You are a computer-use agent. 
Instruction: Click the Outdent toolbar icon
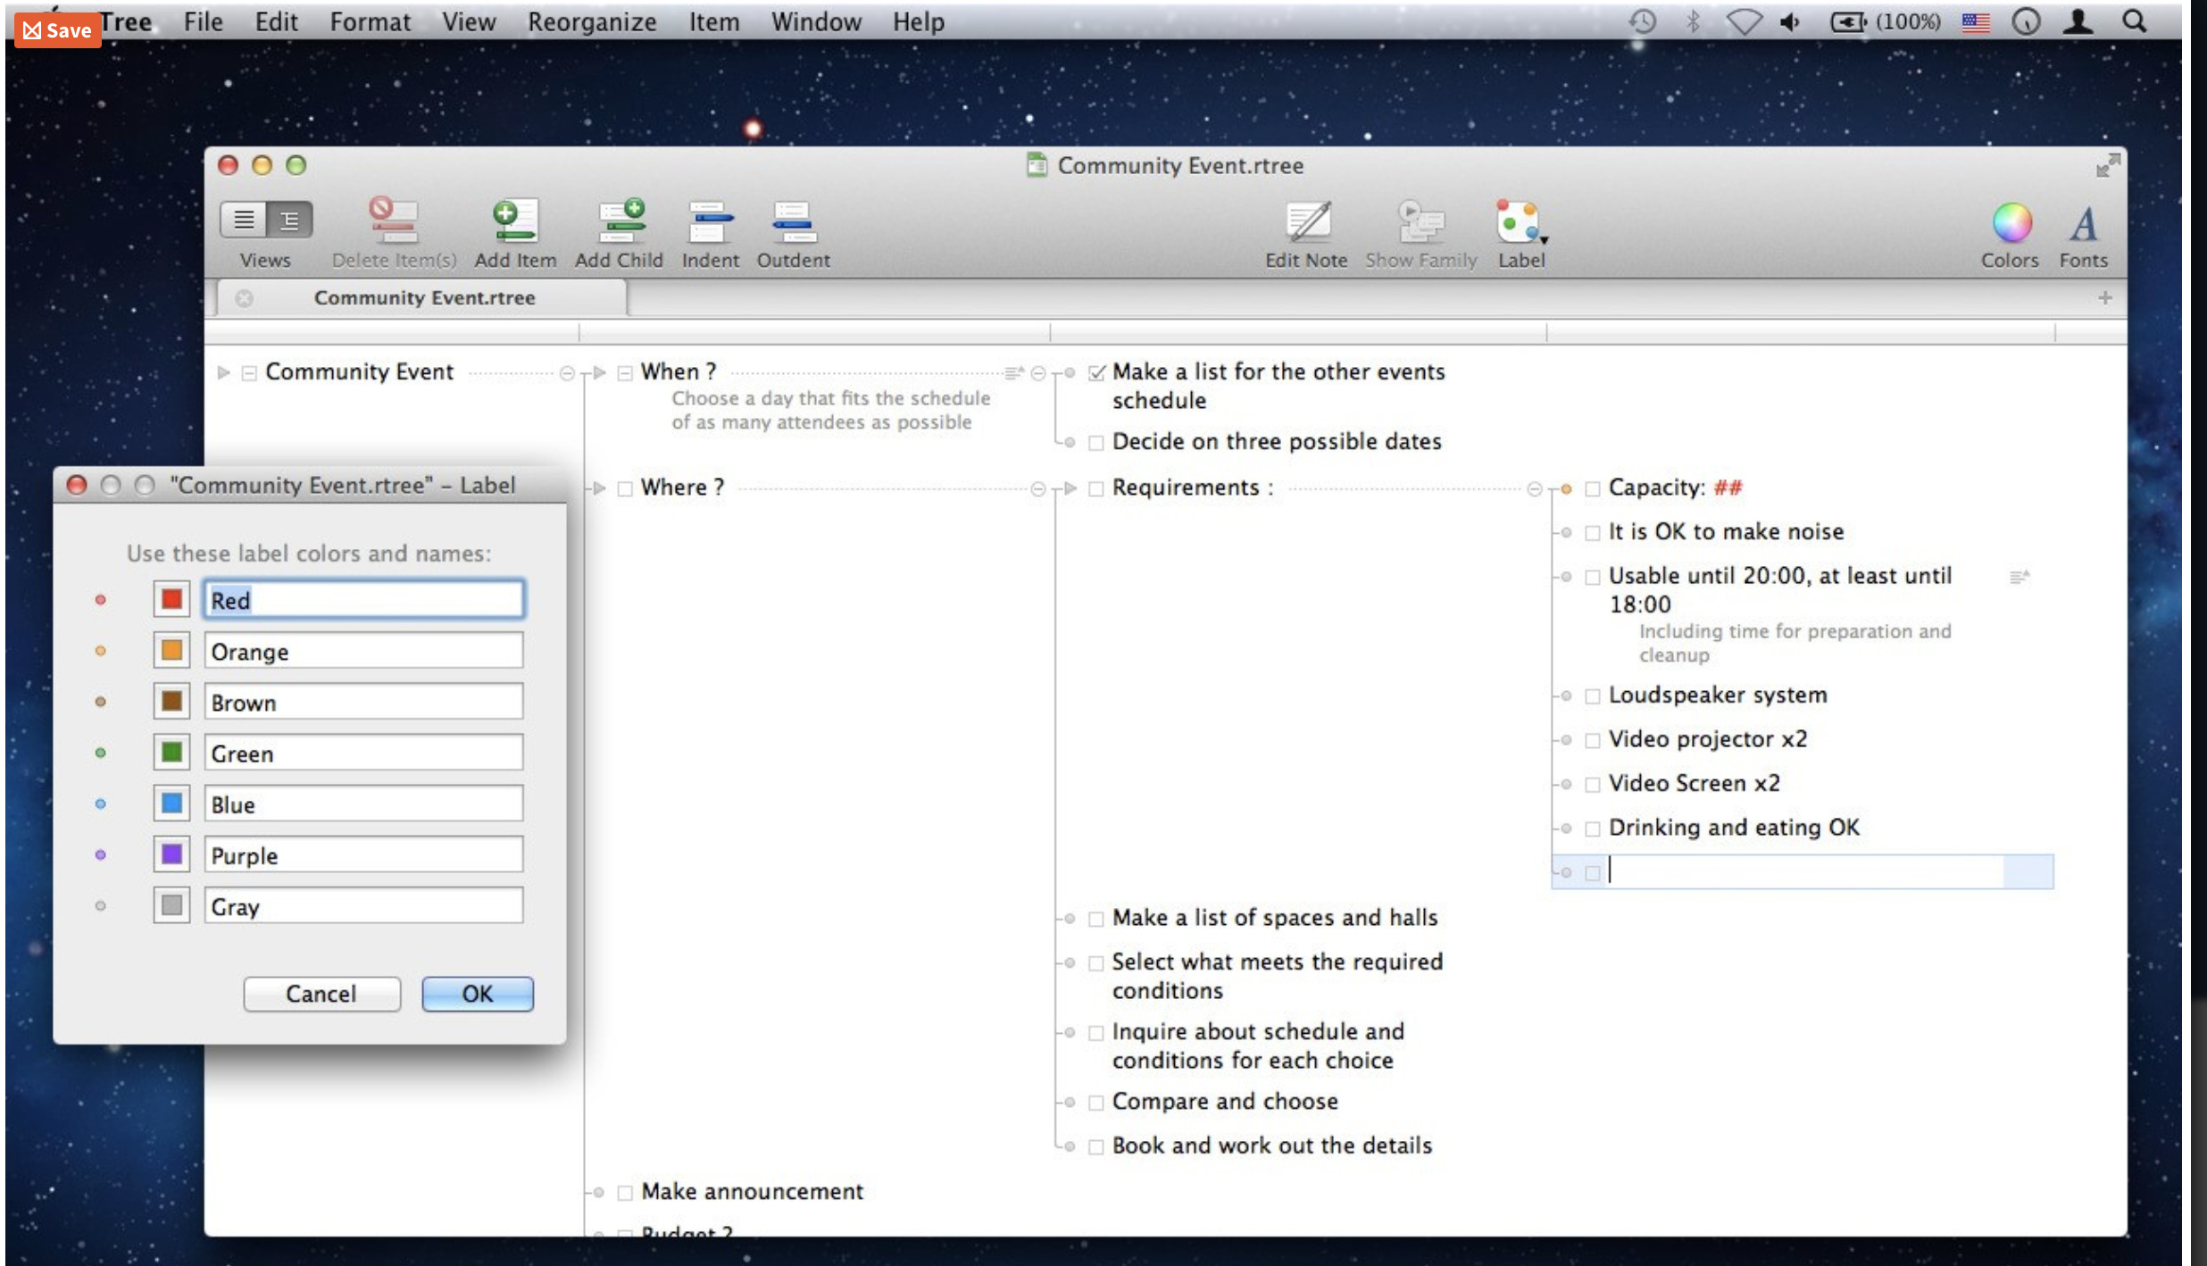coord(793,222)
